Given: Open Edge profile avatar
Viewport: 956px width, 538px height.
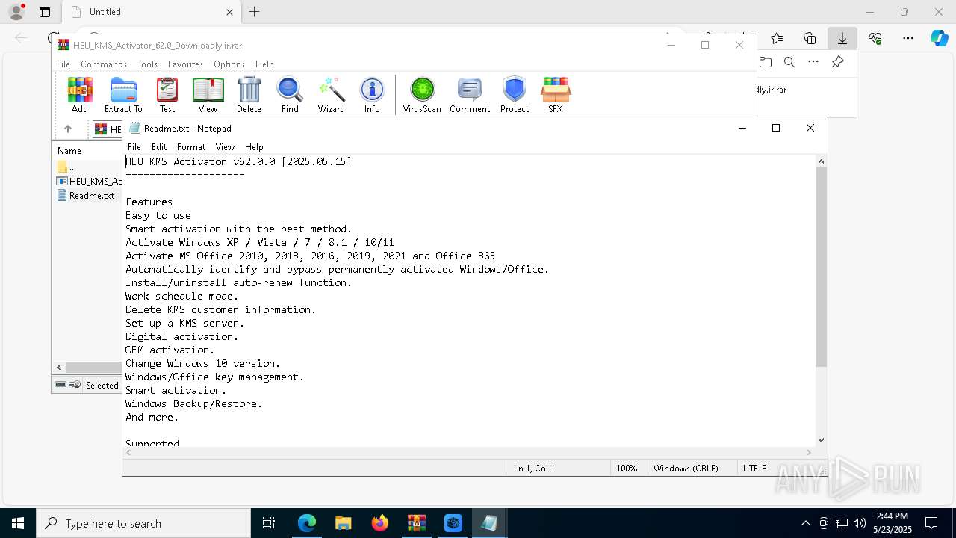Looking at the screenshot, I should click(16, 12).
